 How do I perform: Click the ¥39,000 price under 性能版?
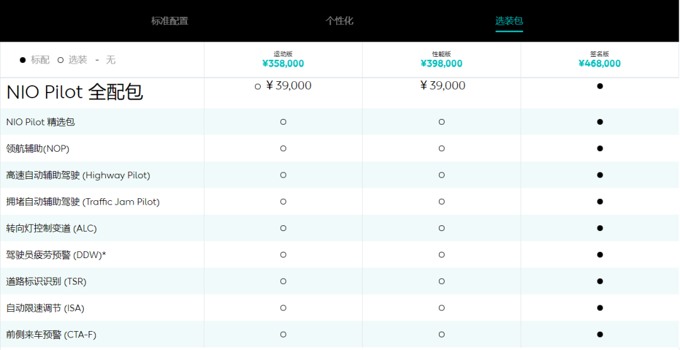tap(443, 86)
